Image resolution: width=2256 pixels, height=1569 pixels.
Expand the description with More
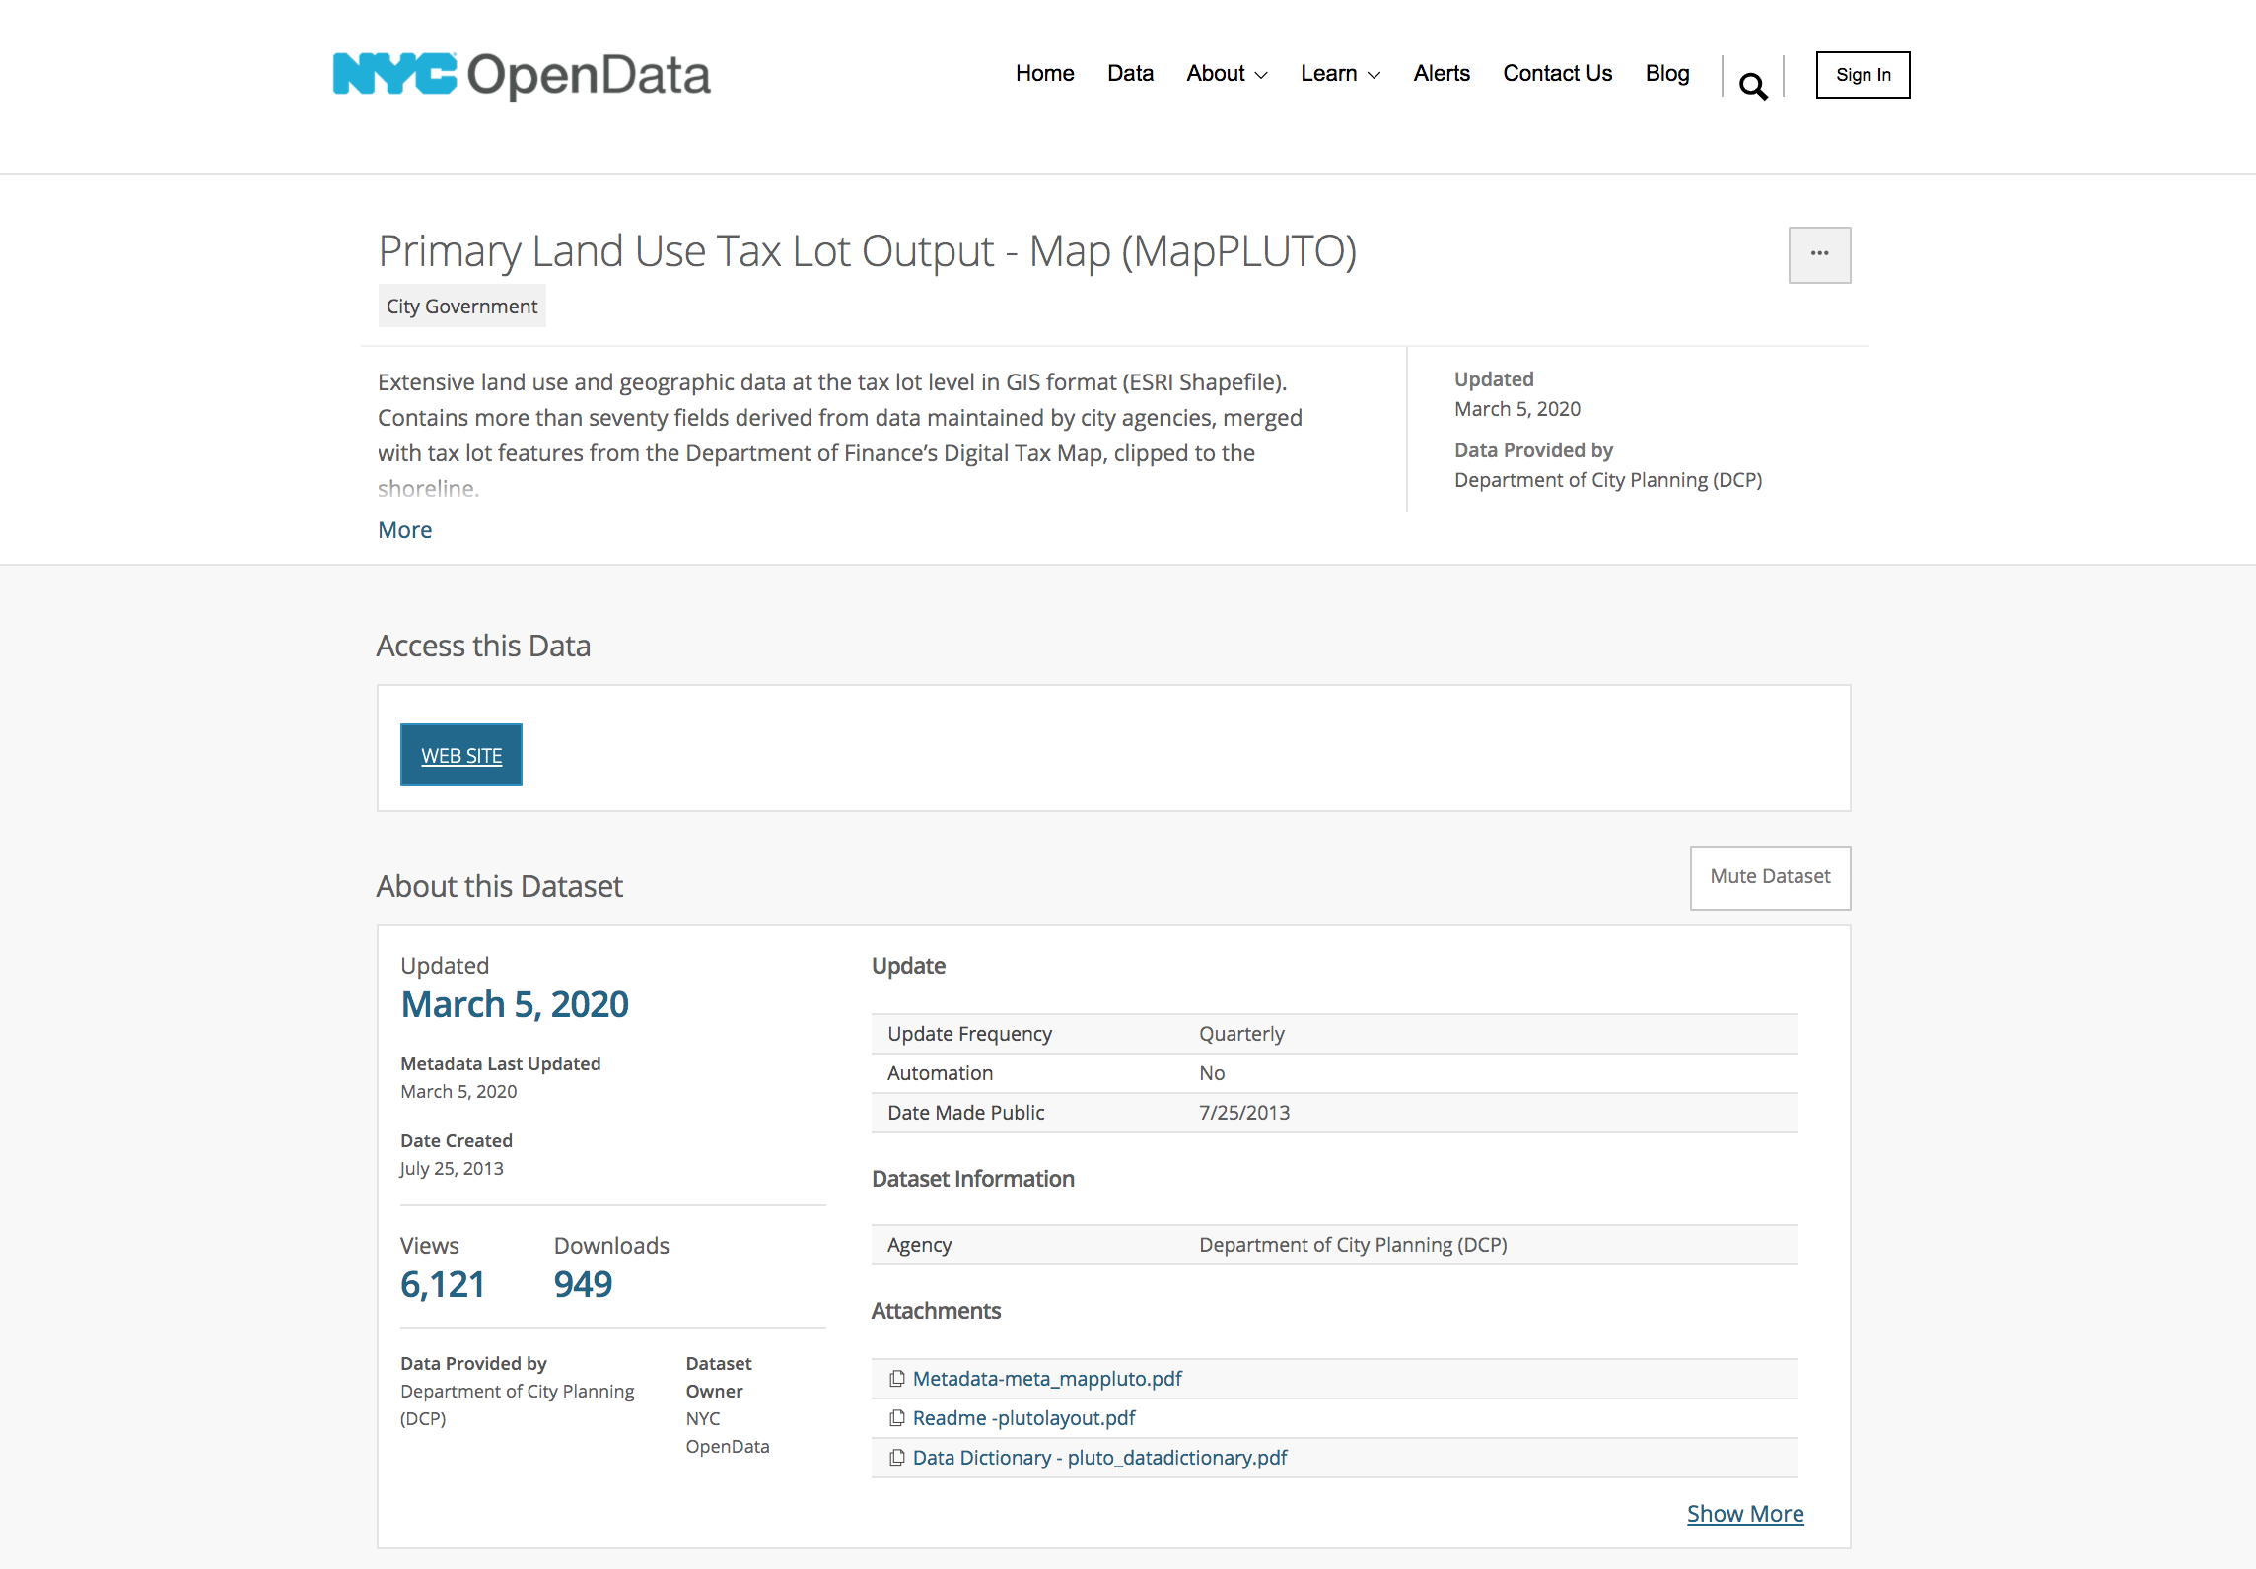tap(405, 530)
